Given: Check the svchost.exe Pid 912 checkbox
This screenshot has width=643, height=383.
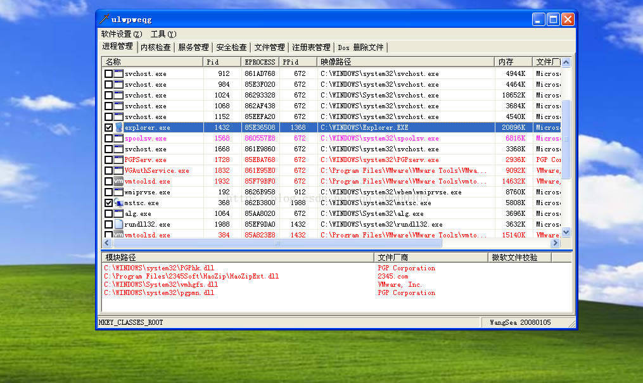Looking at the screenshot, I should point(108,73).
